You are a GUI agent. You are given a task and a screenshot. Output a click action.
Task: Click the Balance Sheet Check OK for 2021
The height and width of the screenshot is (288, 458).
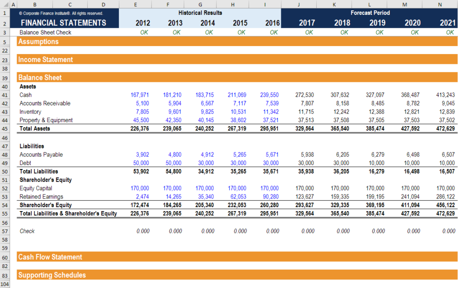(x=450, y=32)
